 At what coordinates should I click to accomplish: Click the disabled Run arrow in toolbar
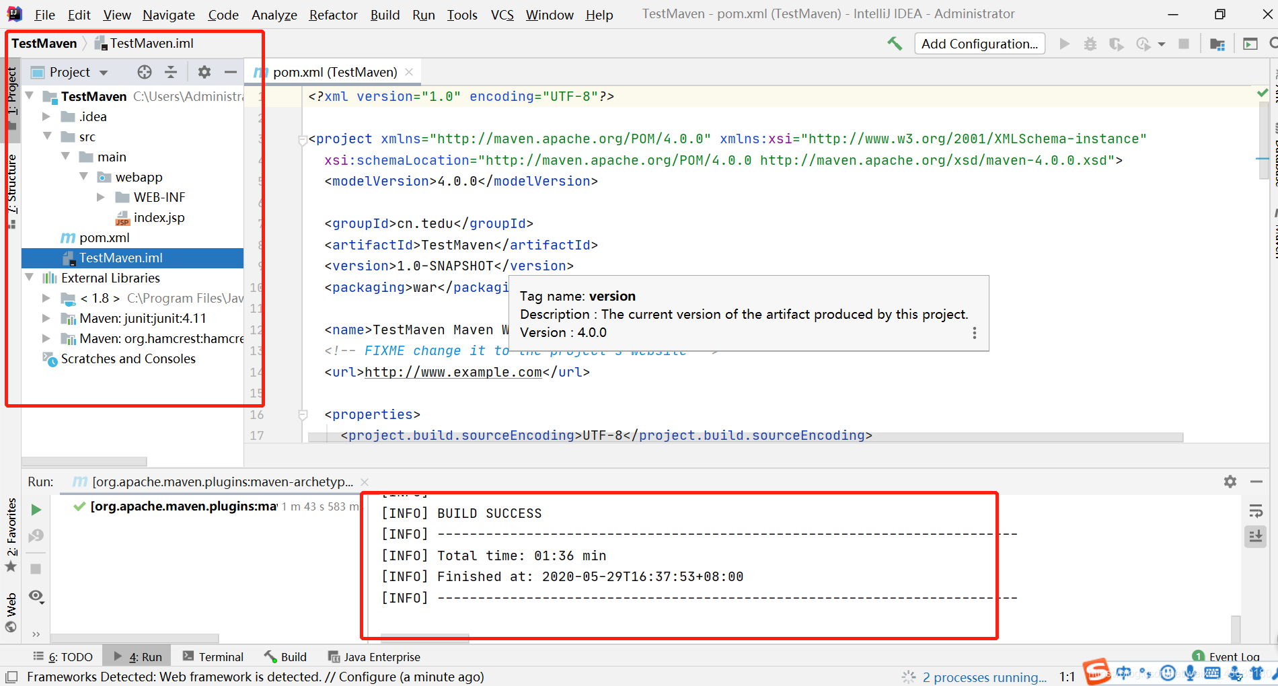click(1064, 44)
